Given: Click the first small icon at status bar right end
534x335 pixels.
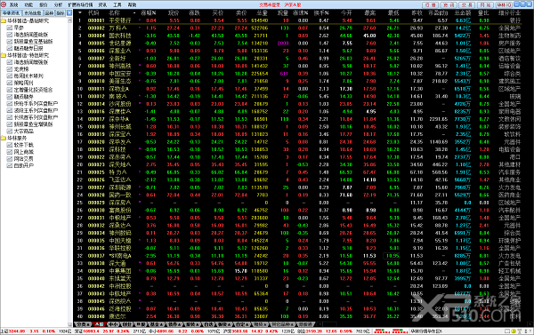Looking at the screenshot, I should (x=507, y=331).
